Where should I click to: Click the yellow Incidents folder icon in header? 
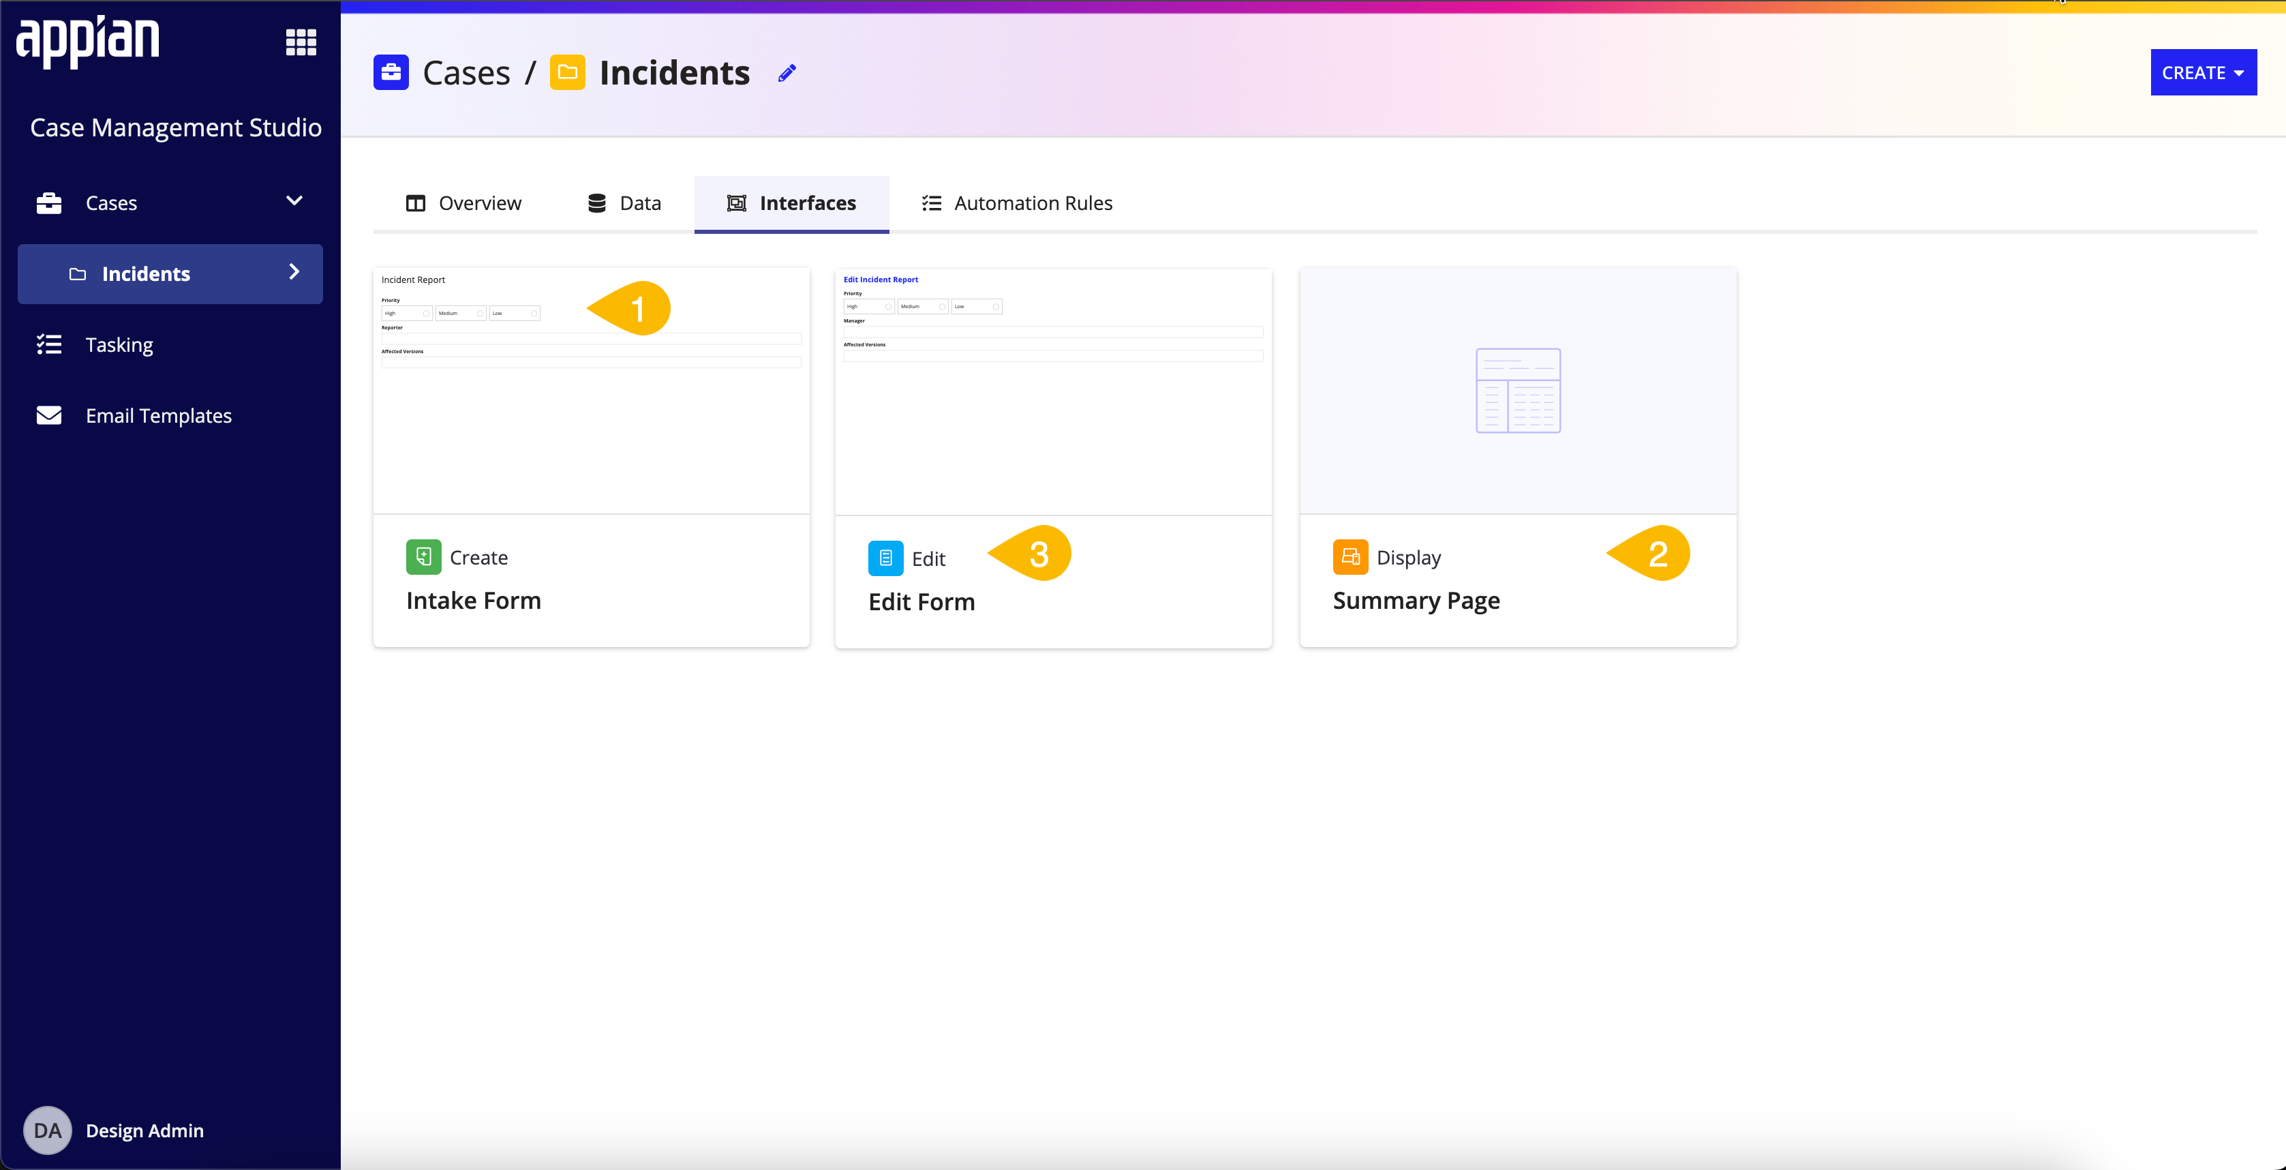[567, 72]
